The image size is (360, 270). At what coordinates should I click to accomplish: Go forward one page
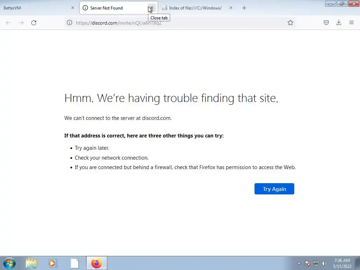21,22
